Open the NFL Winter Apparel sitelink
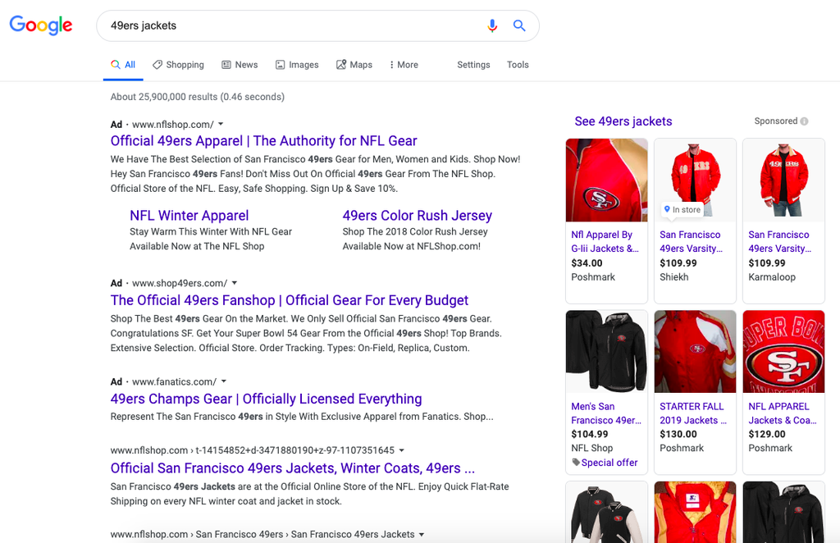Image resolution: width=840 pixels, height=543 pixels. pyautogui.click(x=189, y=215)
